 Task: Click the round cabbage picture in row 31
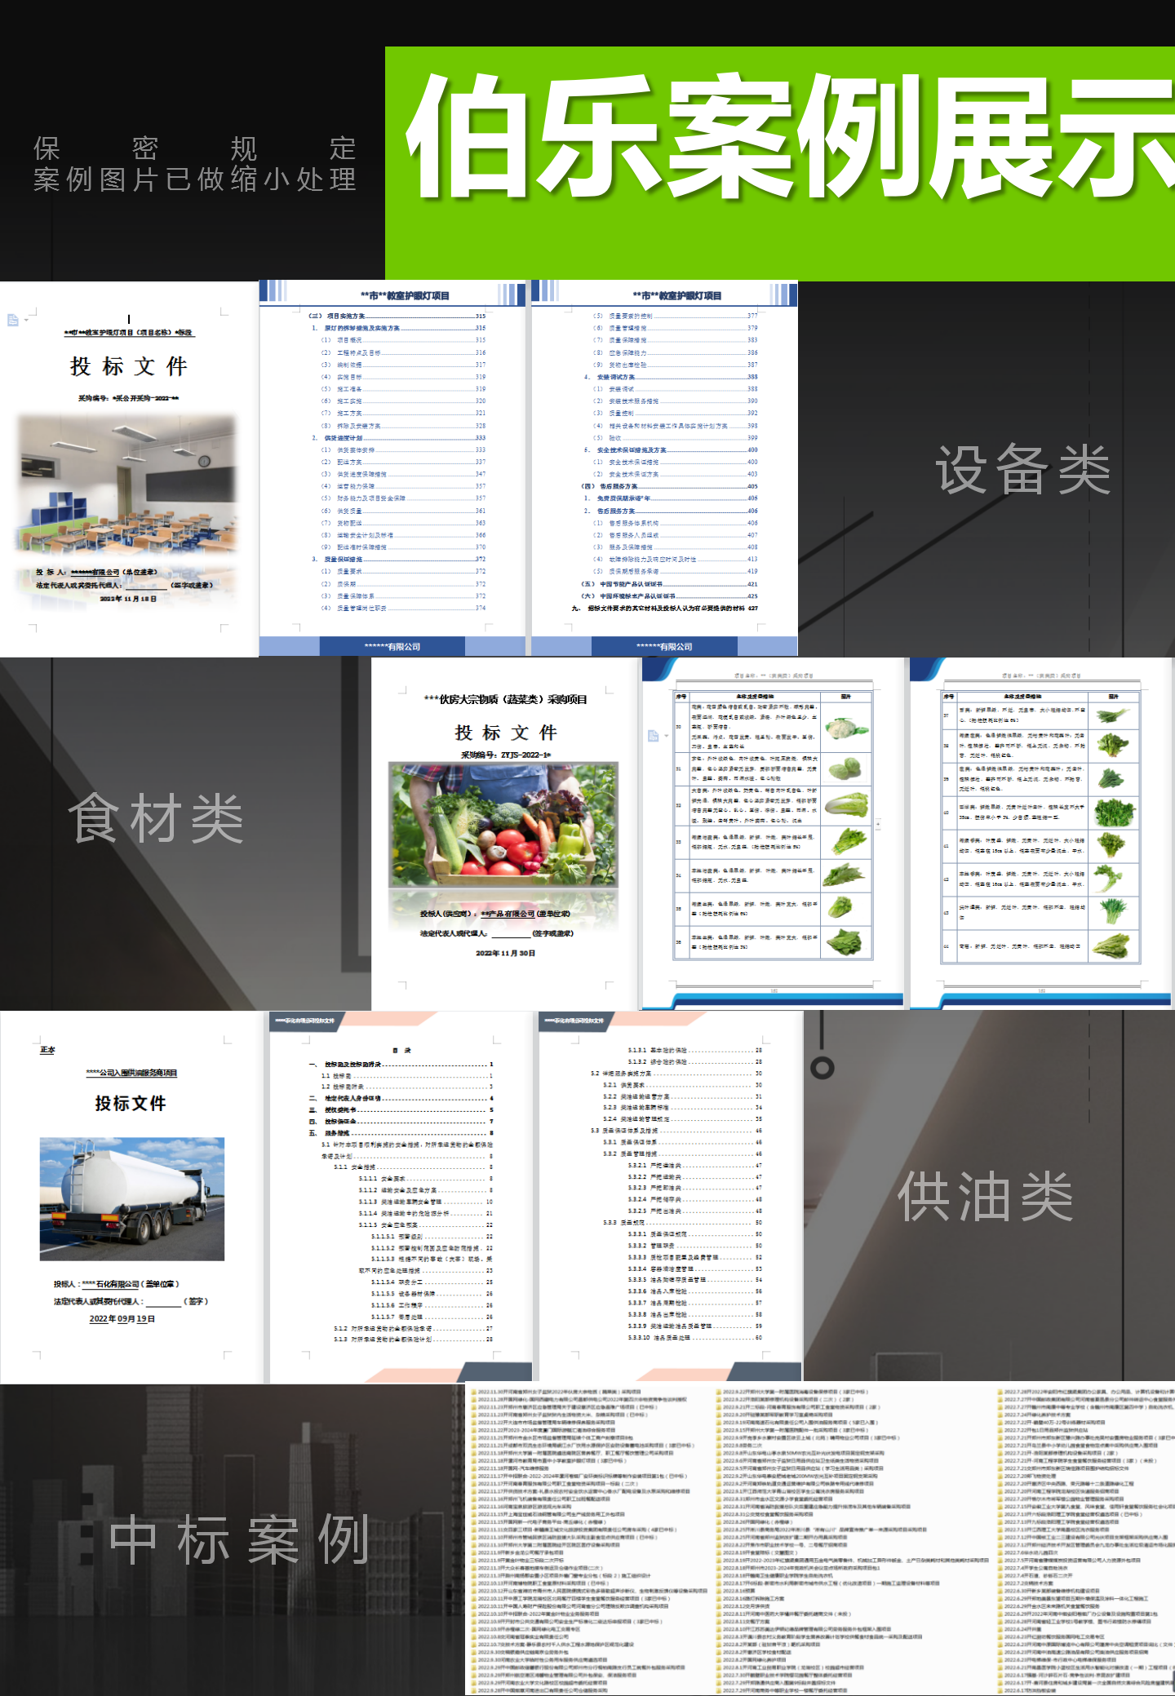pyautogui.click(x=846, y=768)
